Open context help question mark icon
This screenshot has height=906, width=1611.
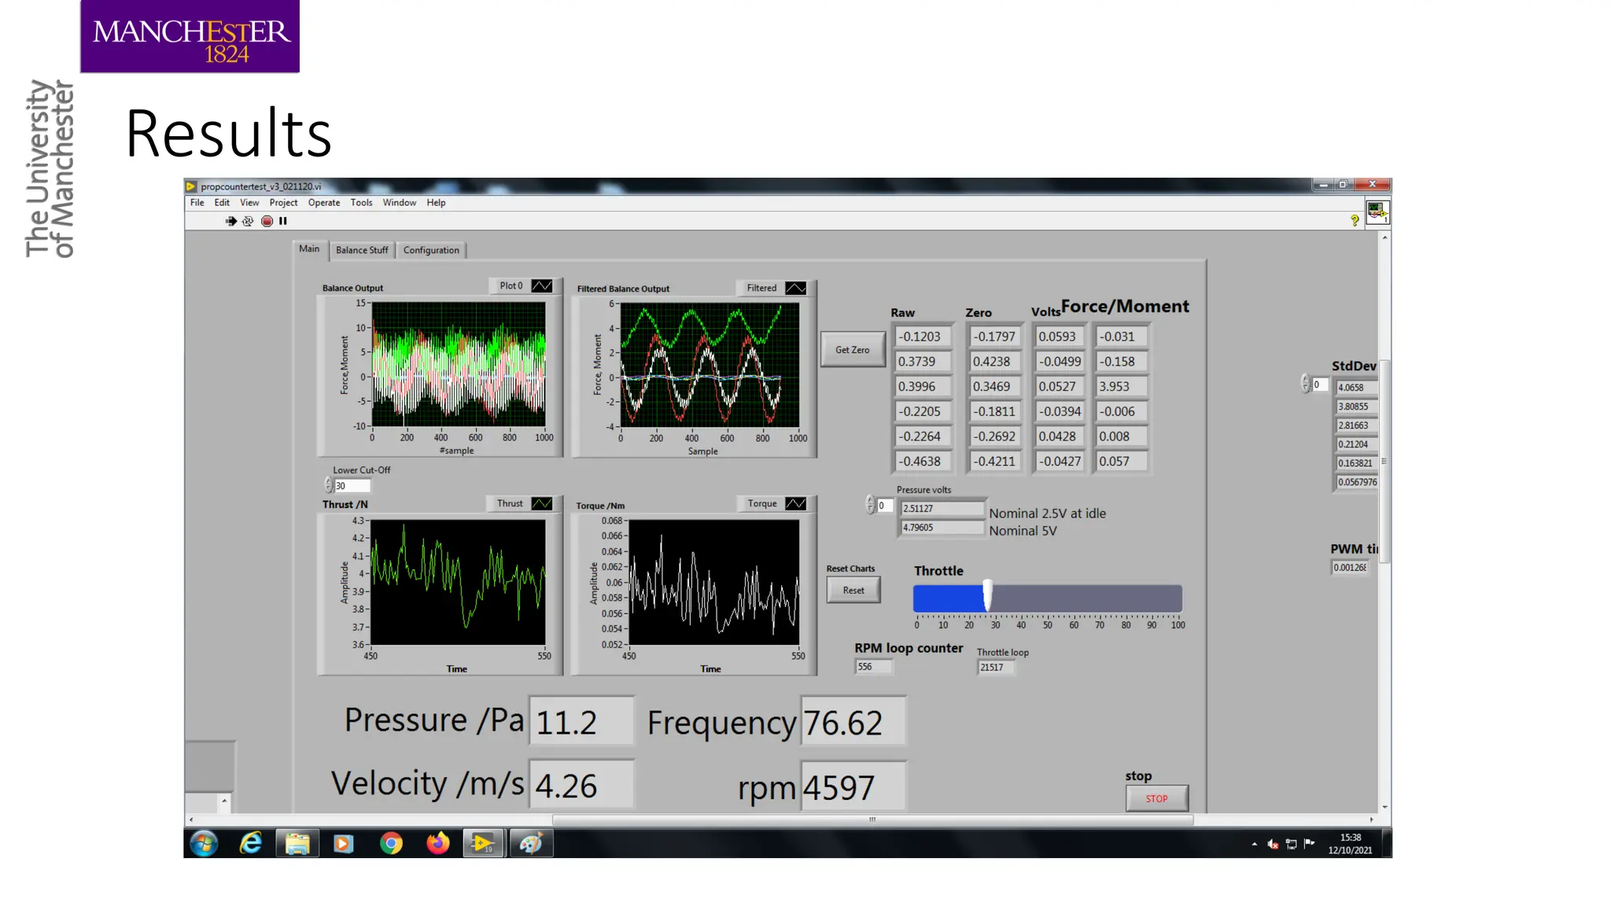(1355, 221)
